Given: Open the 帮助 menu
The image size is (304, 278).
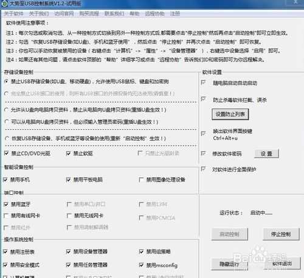Looking at the screenshot, I should [x=134, y=13].
